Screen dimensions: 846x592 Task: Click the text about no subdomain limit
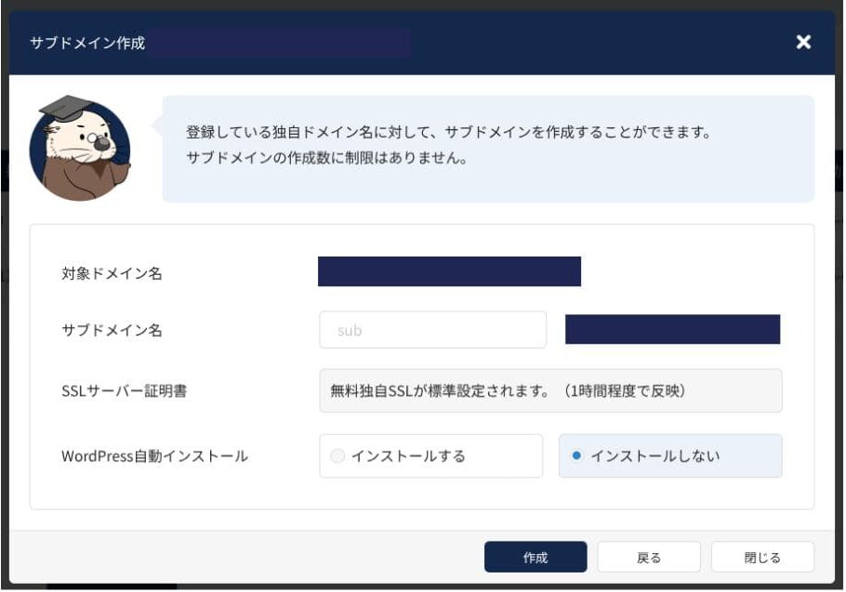tap(326, 158)
